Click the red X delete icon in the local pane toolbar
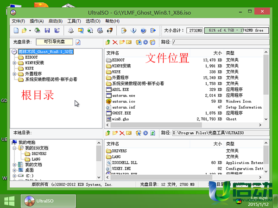 [x=122, y=133]
